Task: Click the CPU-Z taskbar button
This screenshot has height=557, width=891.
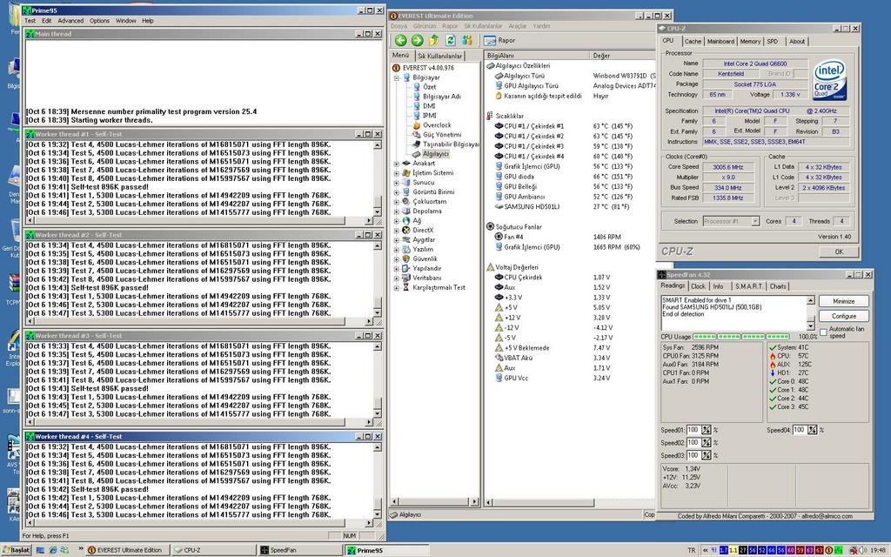Action: pos(212,550)
